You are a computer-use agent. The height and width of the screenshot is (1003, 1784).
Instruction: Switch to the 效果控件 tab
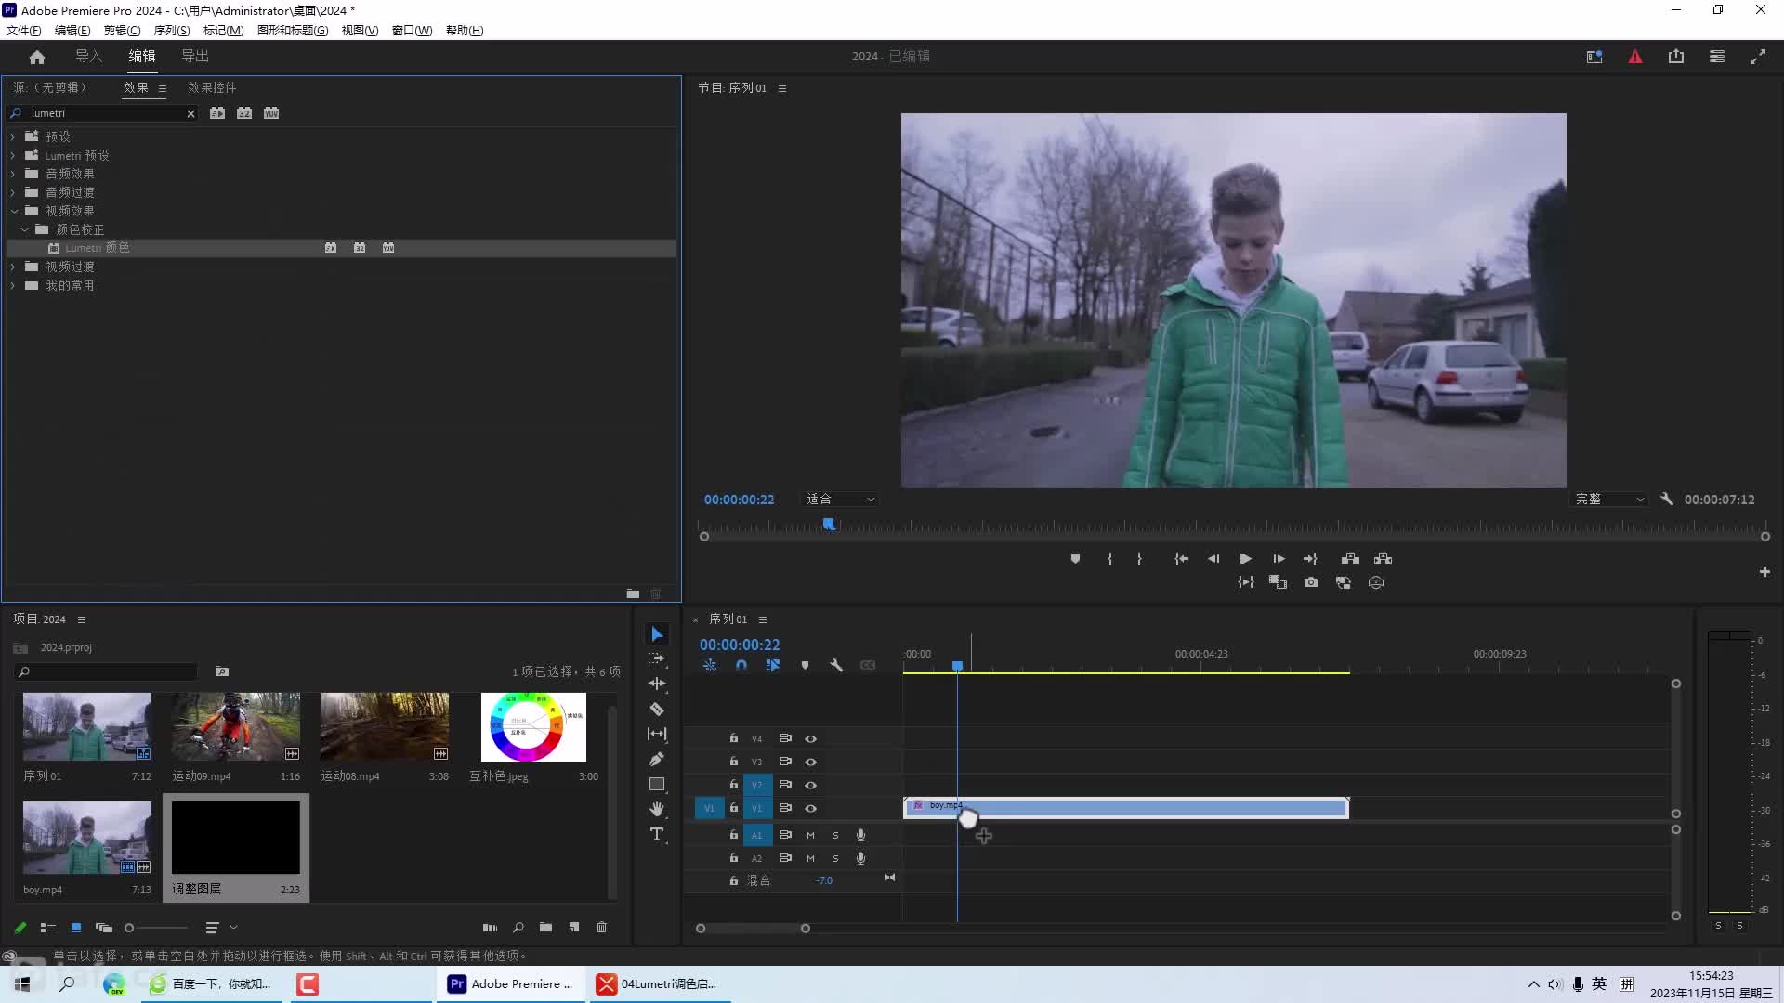212,87
